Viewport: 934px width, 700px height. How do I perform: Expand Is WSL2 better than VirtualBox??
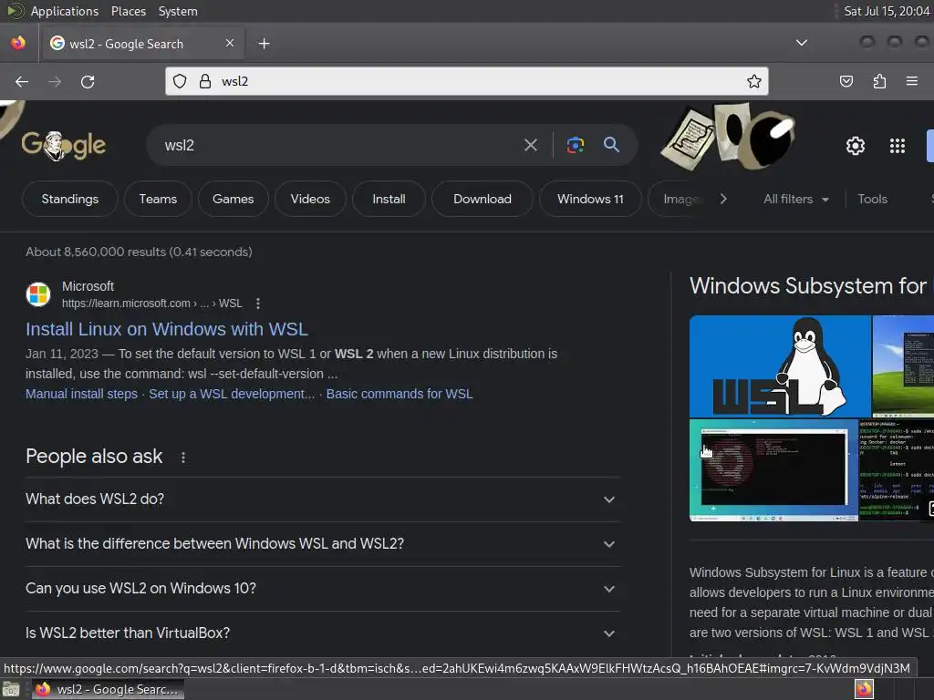(x=322, y=633)
